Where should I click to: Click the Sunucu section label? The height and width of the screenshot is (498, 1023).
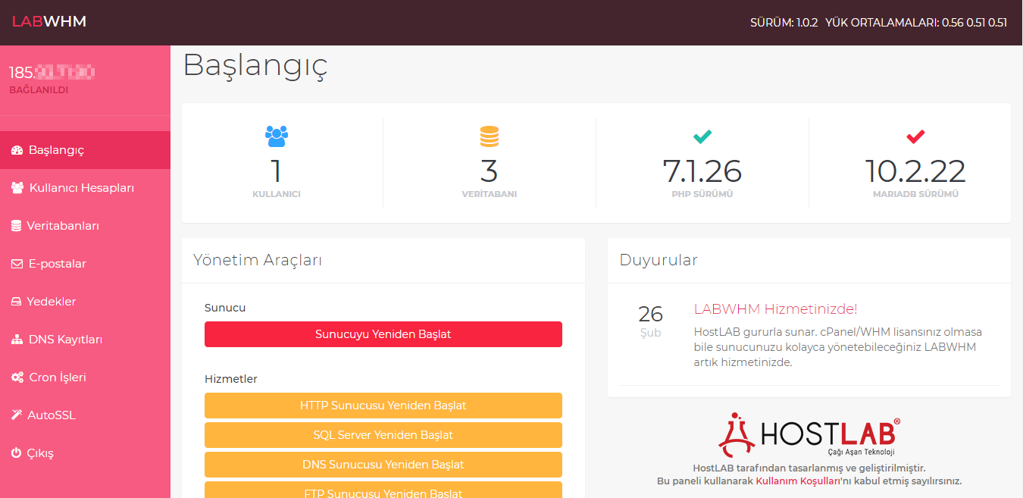[225, 308]
